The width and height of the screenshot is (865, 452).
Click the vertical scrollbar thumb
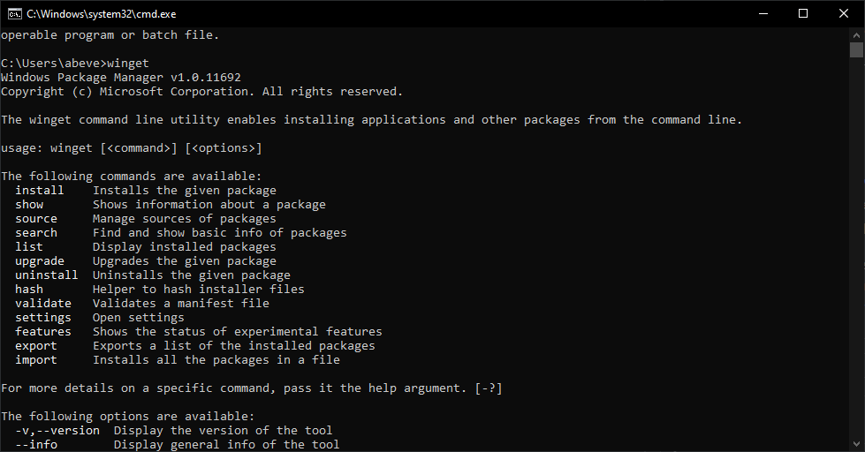click(x=856, y=49)
